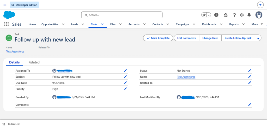Click the Developer Edition badge
This screenshot has height=128, width=267.
[x=24, y=5]
